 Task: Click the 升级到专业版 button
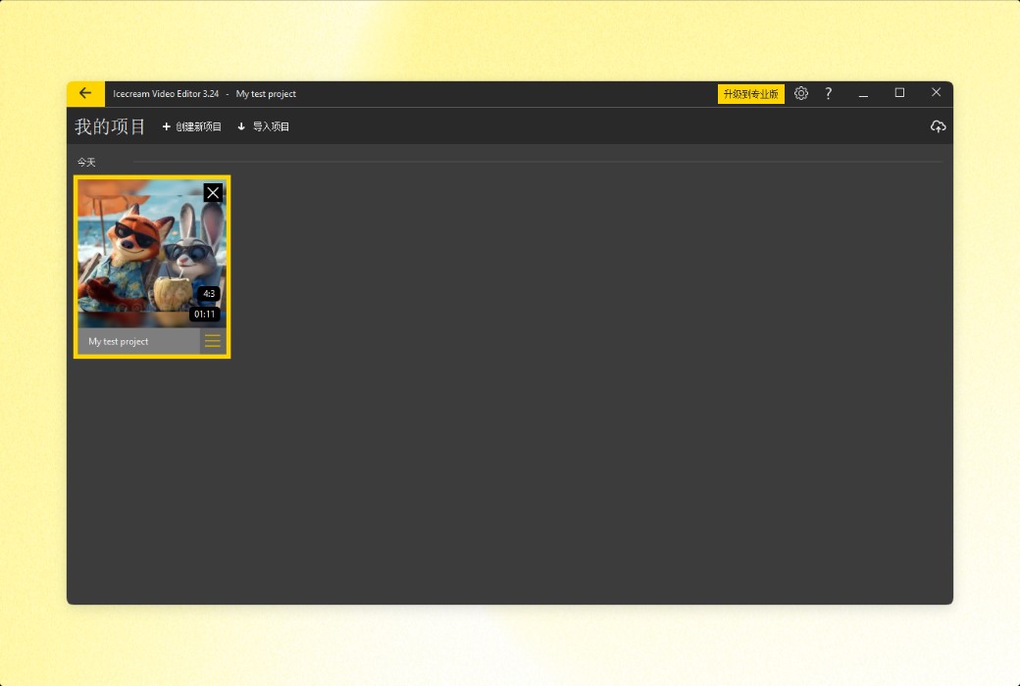750,93
